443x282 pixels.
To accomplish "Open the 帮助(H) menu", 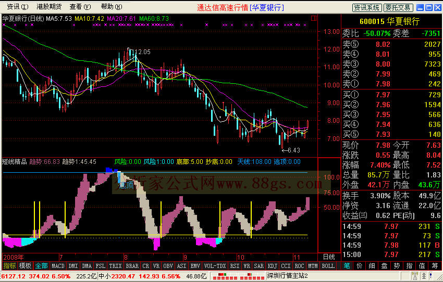I will pyautogui.click(x=112, y=6).
